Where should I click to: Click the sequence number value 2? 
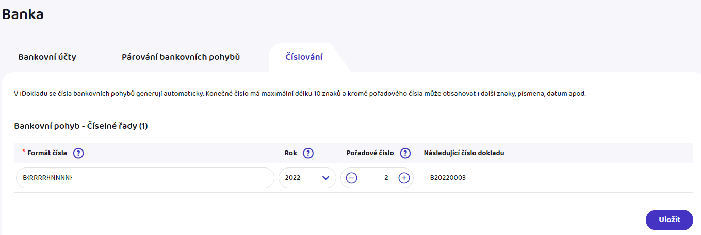(386, 178)
